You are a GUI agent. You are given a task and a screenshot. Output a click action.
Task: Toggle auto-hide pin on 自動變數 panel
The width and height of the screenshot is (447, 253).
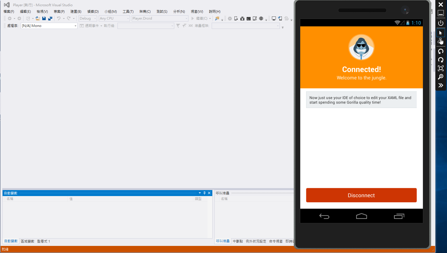(204, 193)
